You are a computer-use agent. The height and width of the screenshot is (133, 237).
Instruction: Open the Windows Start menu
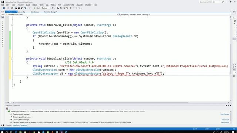[2, 132]
